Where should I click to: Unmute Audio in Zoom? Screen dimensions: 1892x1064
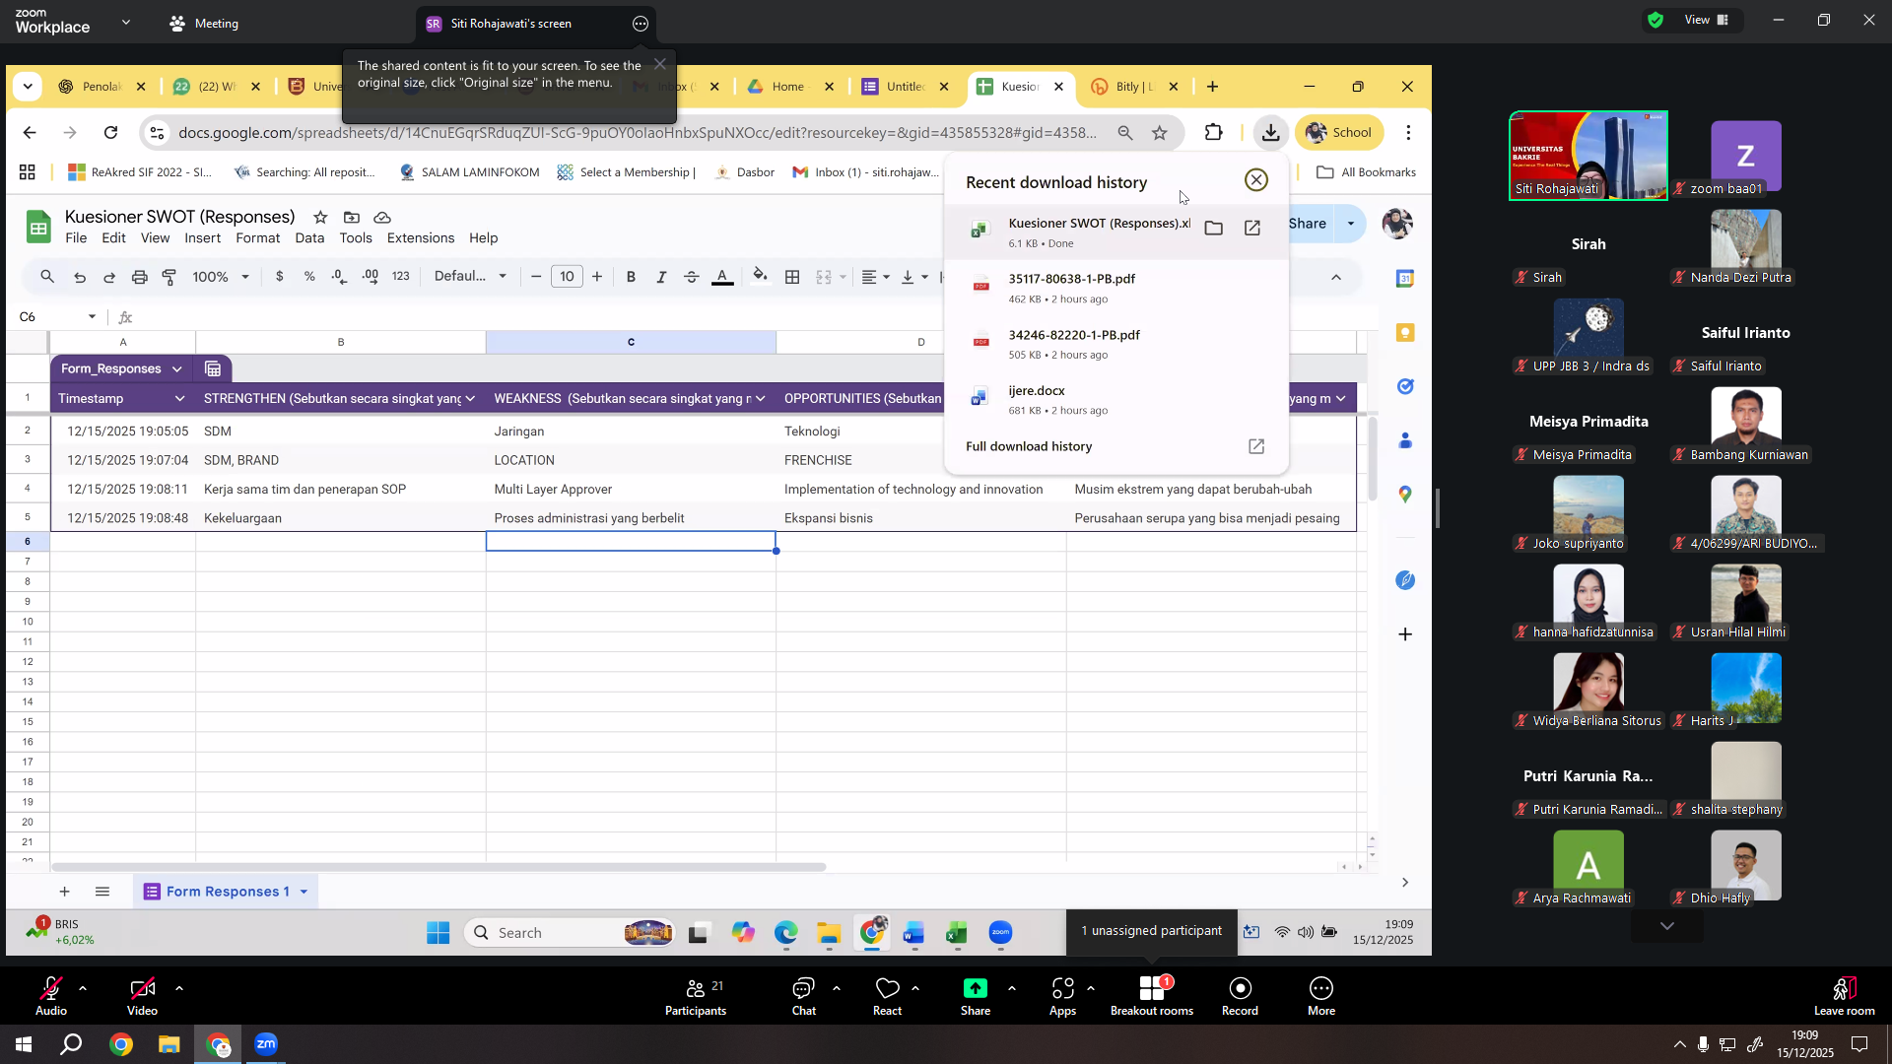pyautogui.click(x=51, y=995)
